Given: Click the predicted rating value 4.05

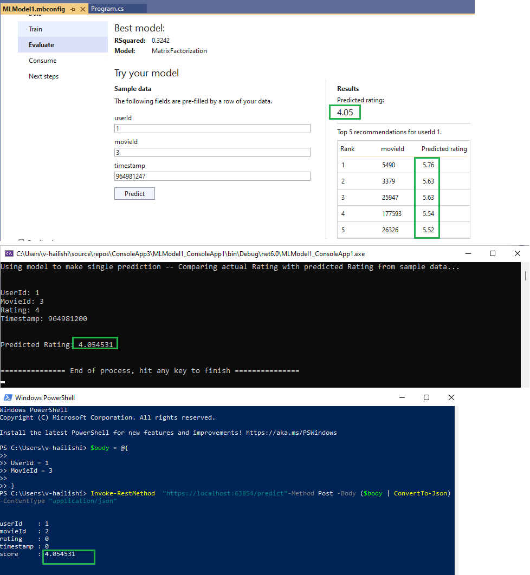Looking at the screenshot, I should 345,112.
